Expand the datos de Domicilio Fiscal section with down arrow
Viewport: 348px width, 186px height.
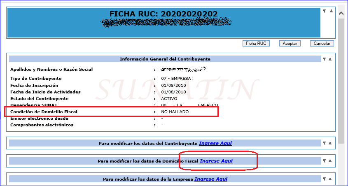point(325,161)
